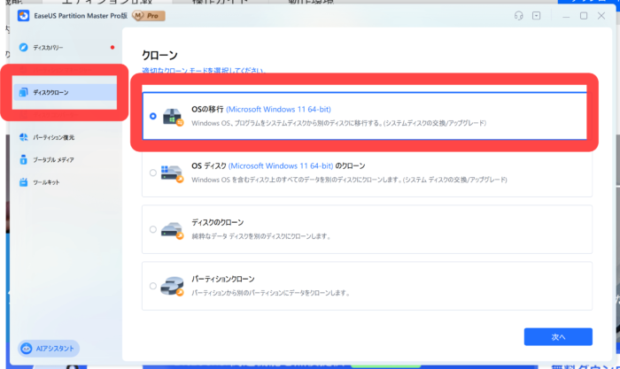The width and height of the screenshot is (620, 369).
Task: Click the OSの移行 system disk icon
Action: tap(173, 117)
